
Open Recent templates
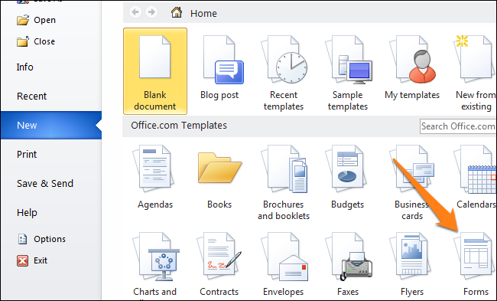tap(284, 73)
